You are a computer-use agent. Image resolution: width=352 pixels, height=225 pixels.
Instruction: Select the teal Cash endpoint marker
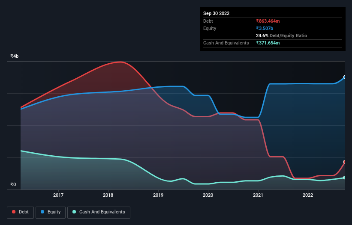pos(345,178)
